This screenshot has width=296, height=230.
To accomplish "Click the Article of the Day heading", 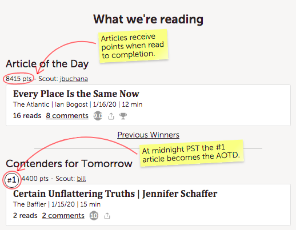I will click(x=47, y=64).
